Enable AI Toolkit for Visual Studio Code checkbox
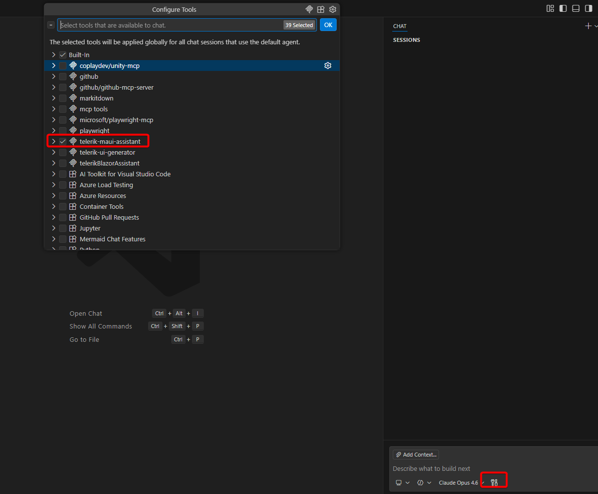 click(63, 174)
